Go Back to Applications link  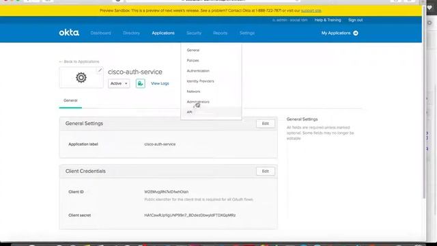79,61
